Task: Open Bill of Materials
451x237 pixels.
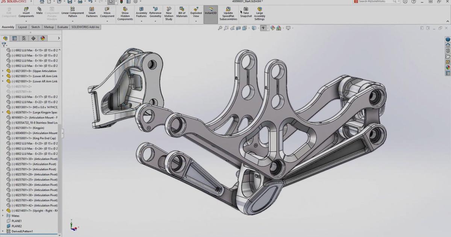Action: (x=182, y=11)
